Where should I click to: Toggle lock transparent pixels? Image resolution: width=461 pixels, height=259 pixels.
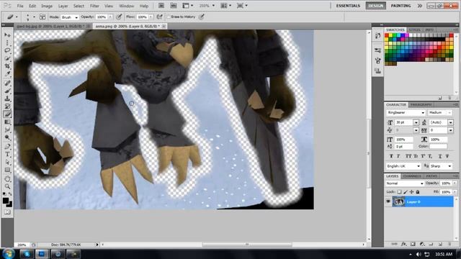click(399, 192)
